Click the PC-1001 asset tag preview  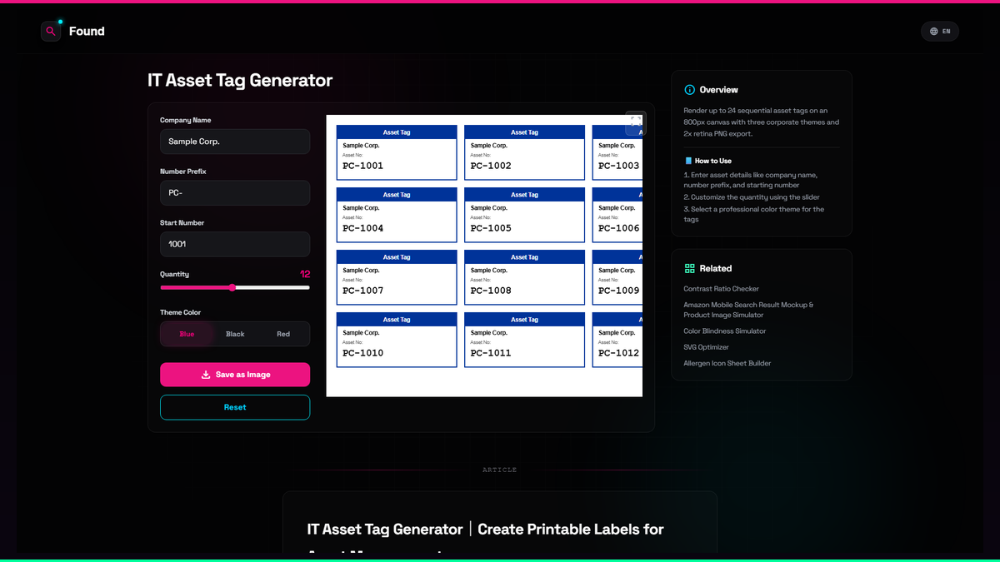397,152
